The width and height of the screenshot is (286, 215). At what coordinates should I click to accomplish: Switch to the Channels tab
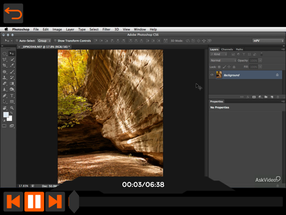(227, 49)
